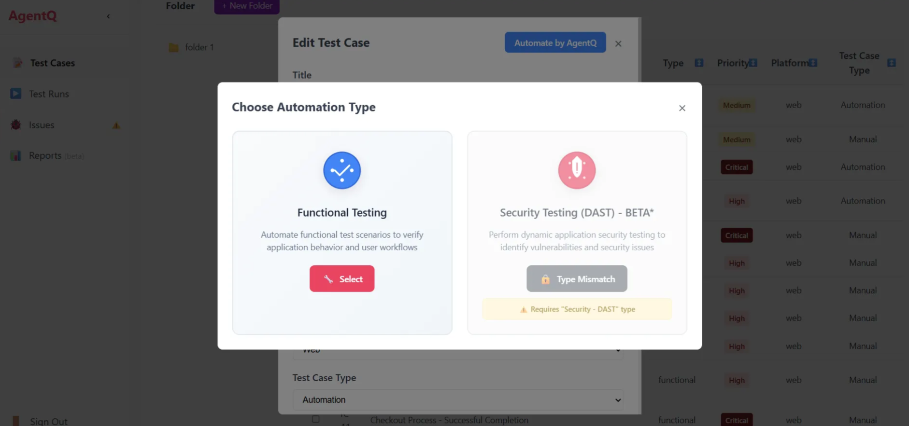The width and height of the screenshot is (909, 426).
Task: Open the Web platform dropdown
Action: [x=458, y=349]
